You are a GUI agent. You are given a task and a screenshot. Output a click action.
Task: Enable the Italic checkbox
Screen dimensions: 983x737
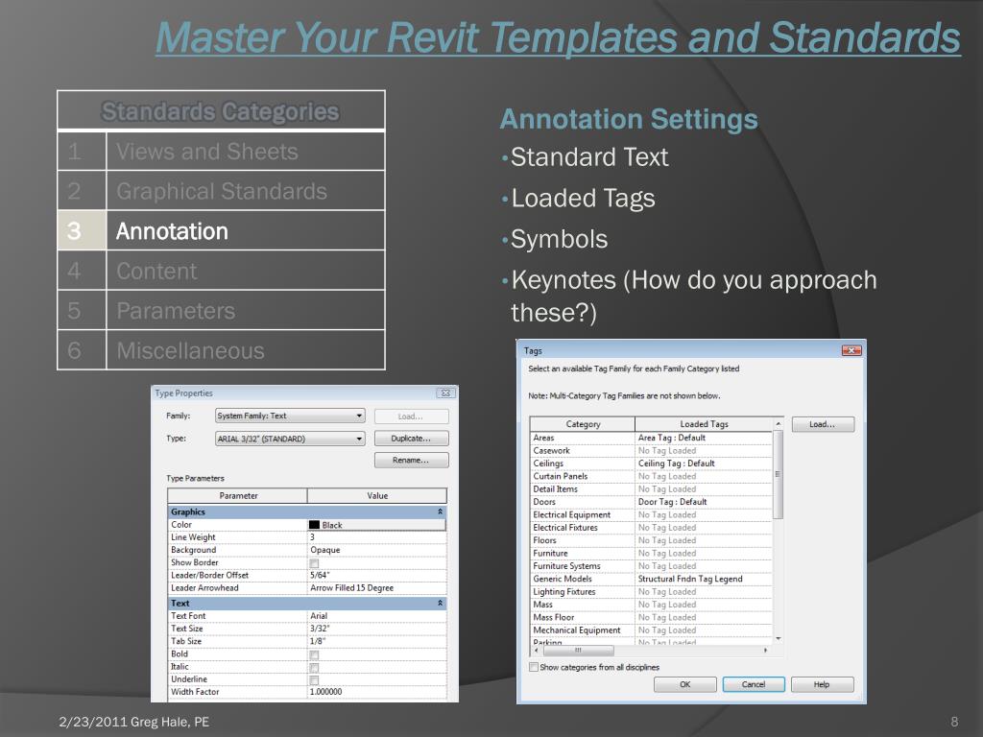(314, 668)
